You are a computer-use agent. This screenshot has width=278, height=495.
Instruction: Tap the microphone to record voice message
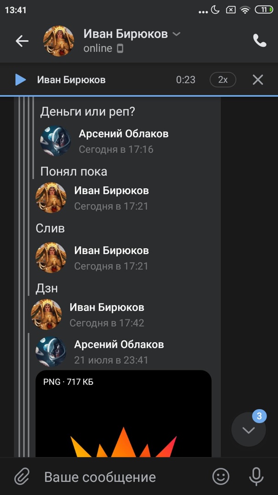coord(256,477)
